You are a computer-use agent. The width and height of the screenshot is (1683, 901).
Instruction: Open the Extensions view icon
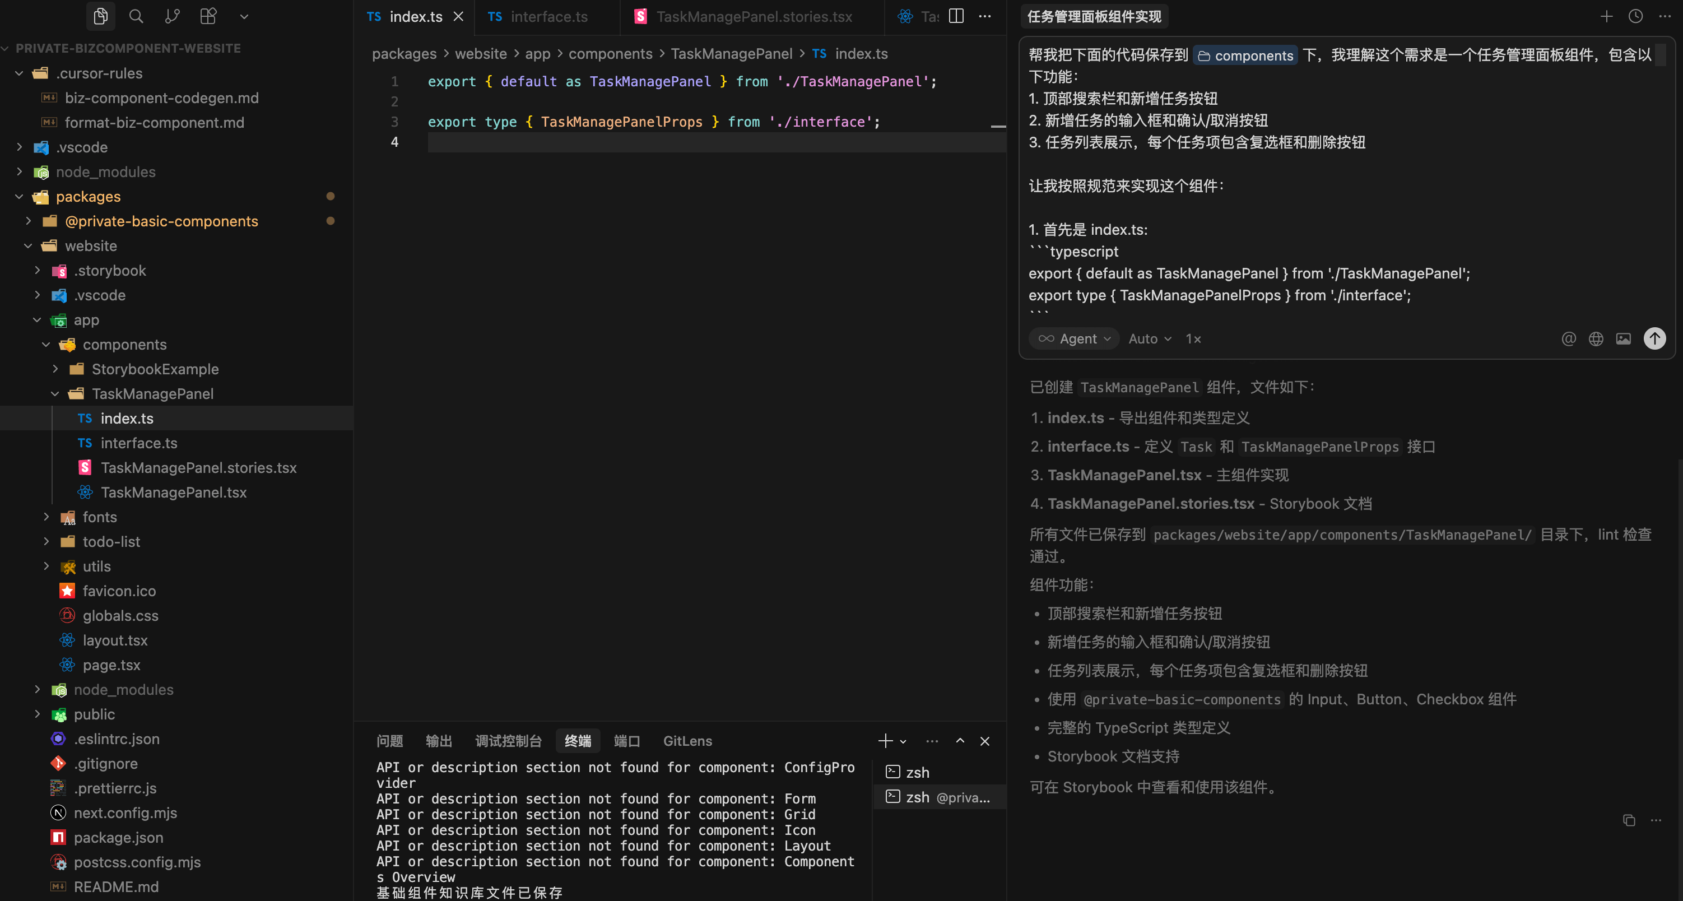point(208,16)
